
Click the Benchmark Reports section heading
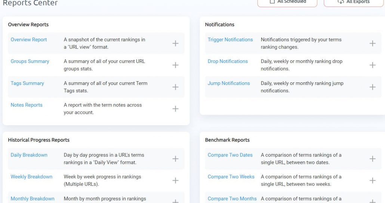[227, 140]
